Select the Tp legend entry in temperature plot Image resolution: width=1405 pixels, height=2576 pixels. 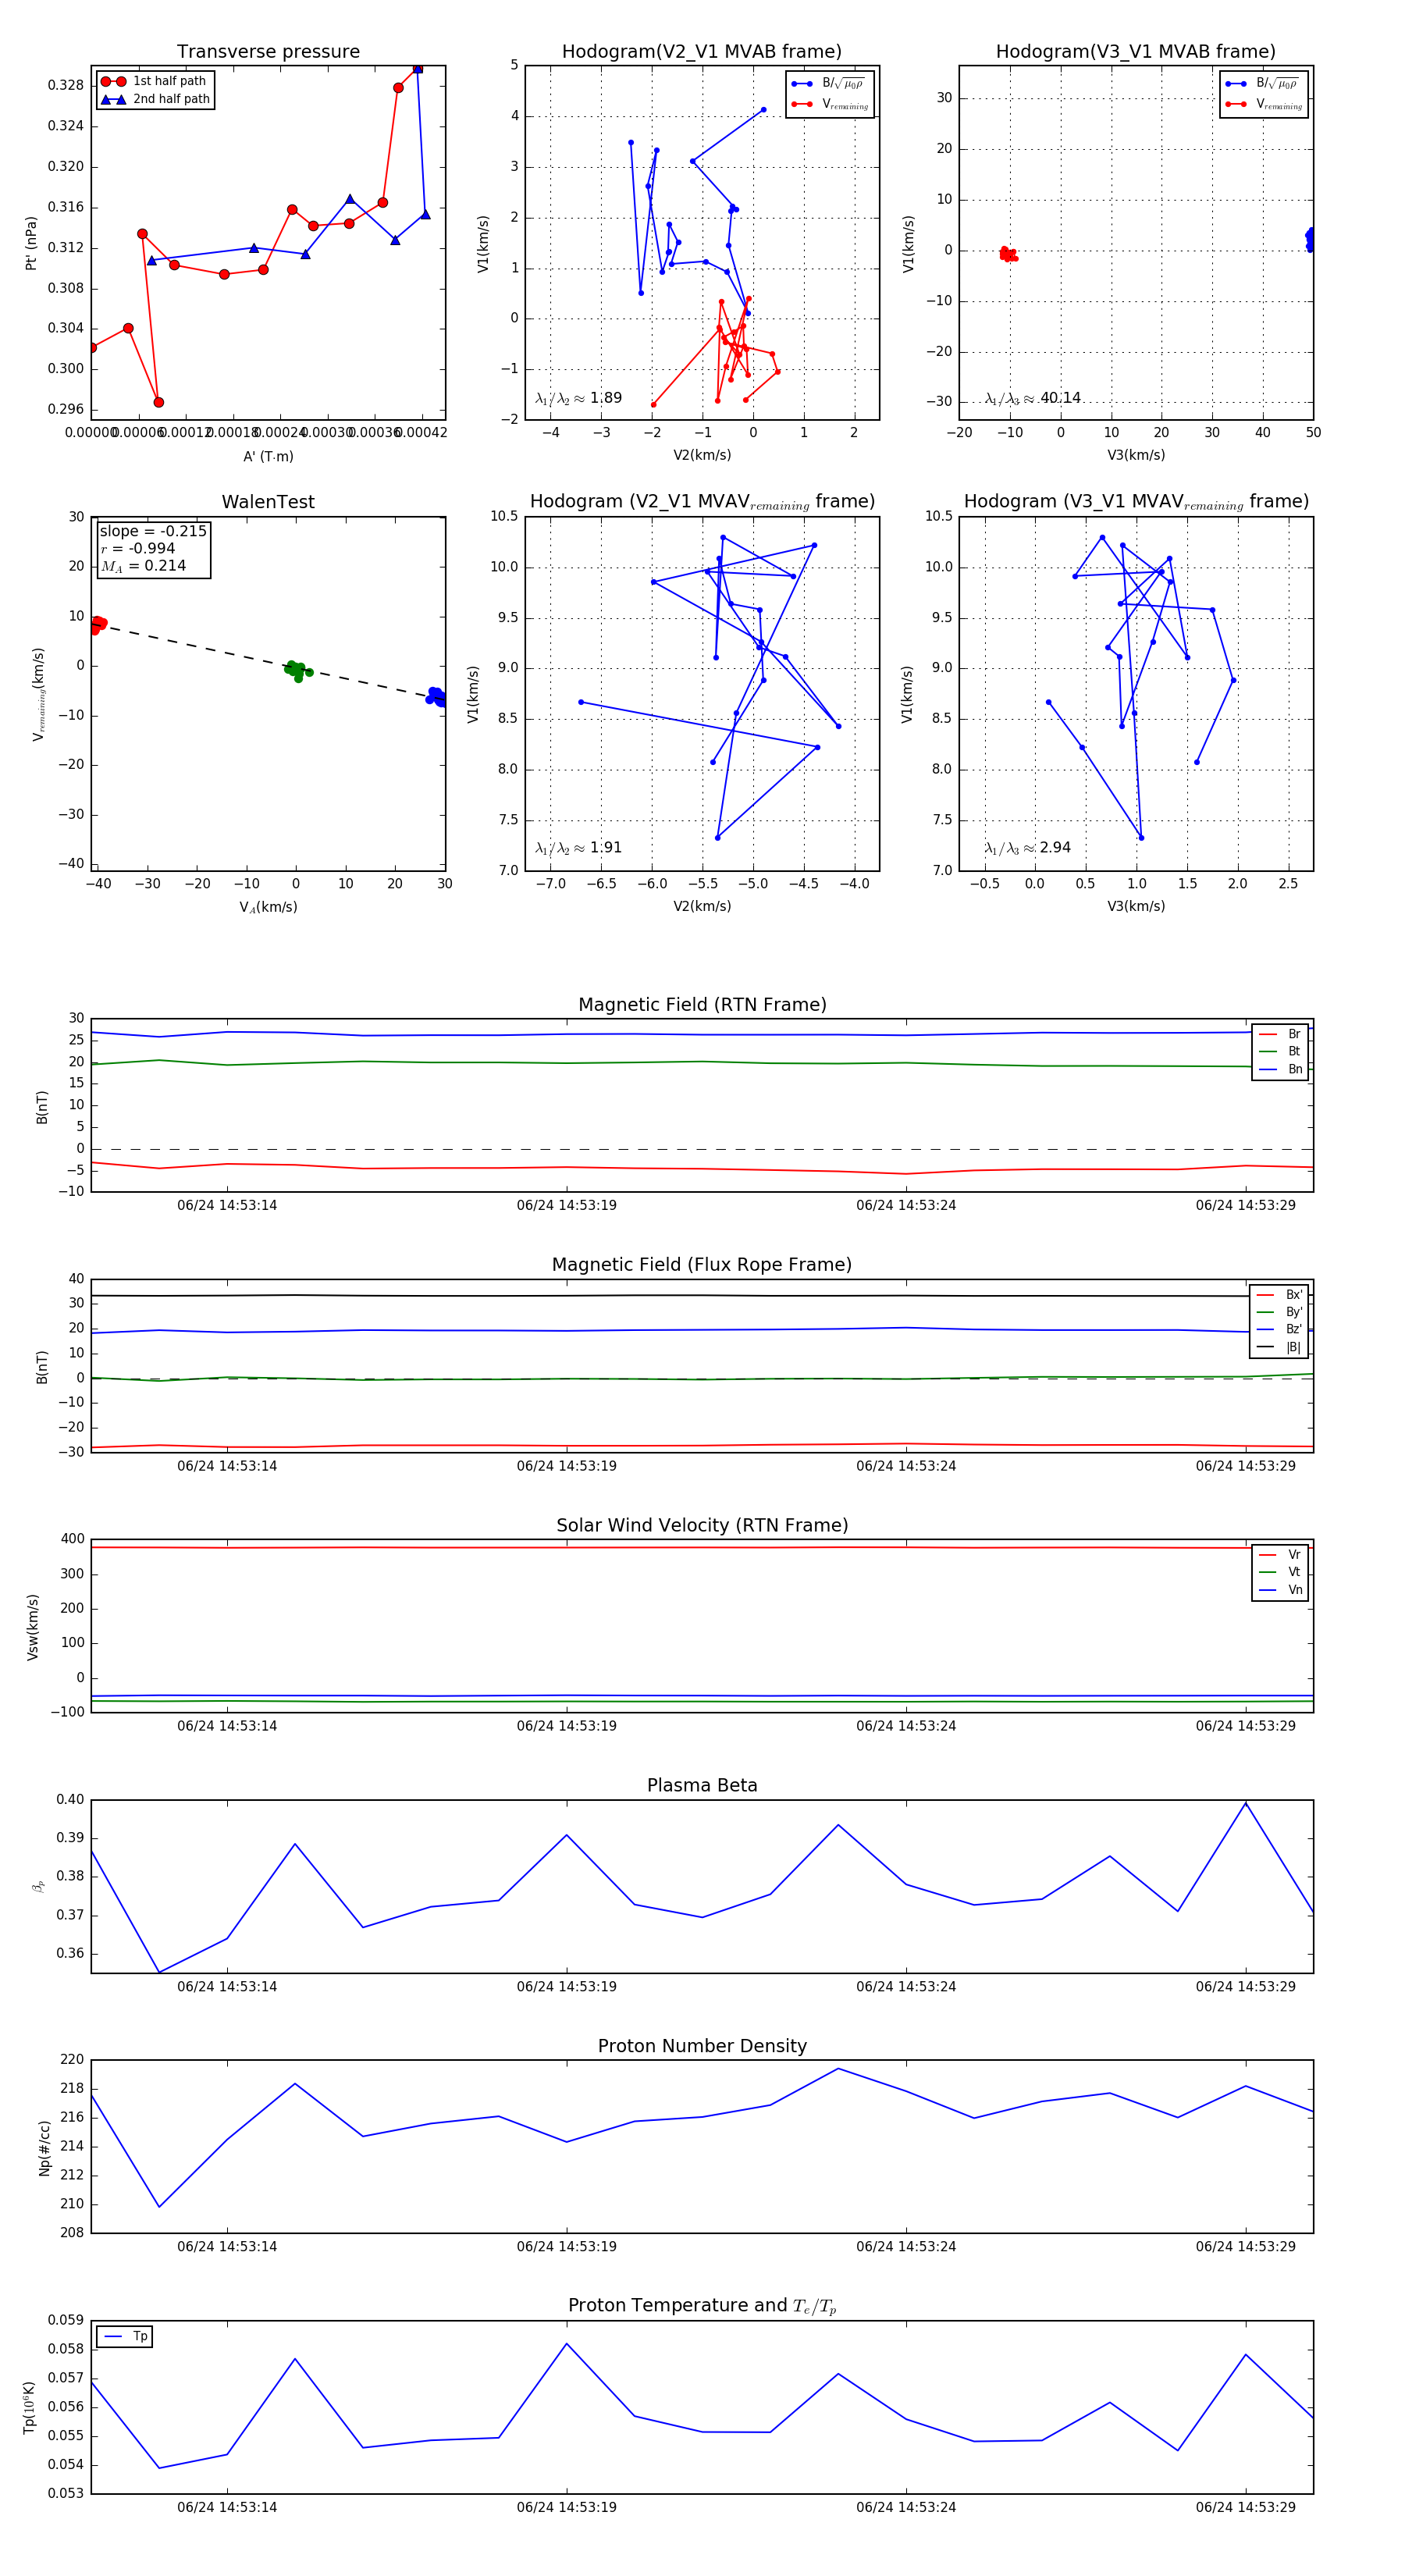125,2336
